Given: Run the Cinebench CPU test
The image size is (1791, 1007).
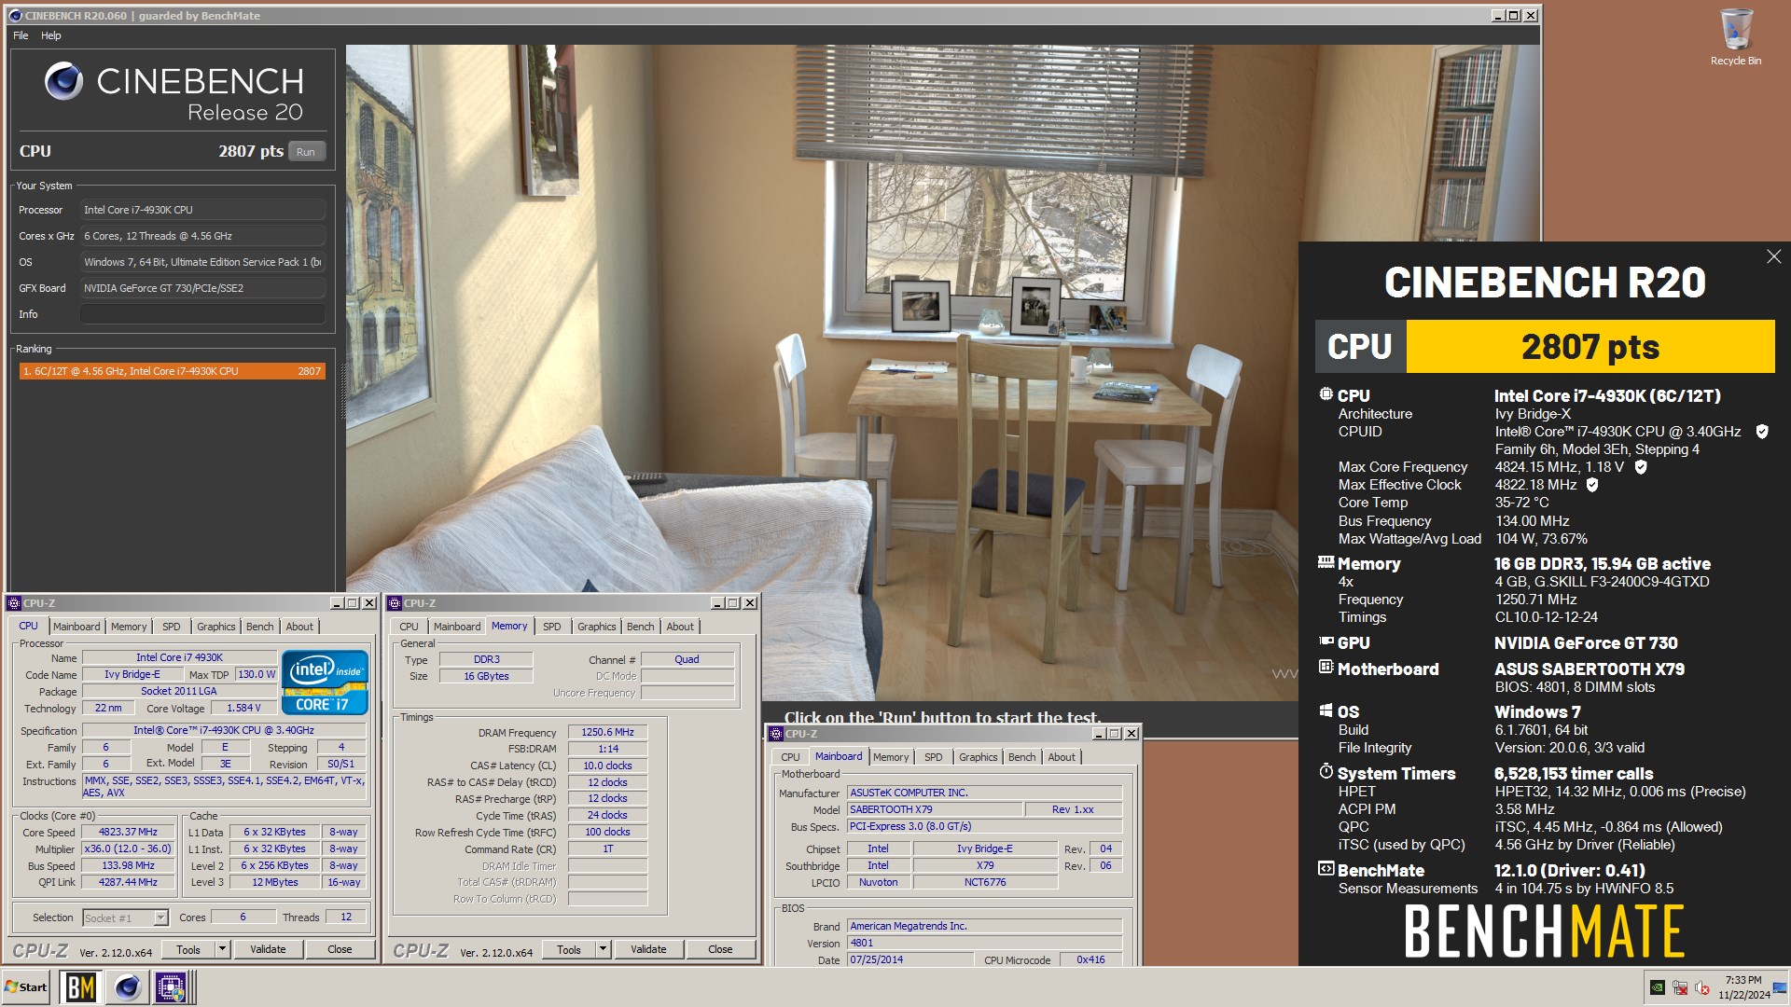Looking at the screenshot, I should point(306,152).
